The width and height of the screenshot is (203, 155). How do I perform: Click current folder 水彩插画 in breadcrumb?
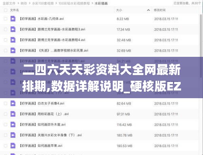point(101,3)
